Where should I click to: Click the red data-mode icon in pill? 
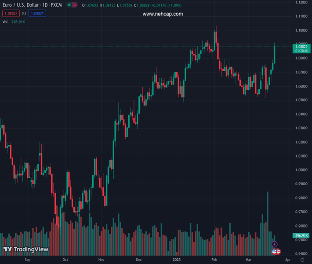75,5
